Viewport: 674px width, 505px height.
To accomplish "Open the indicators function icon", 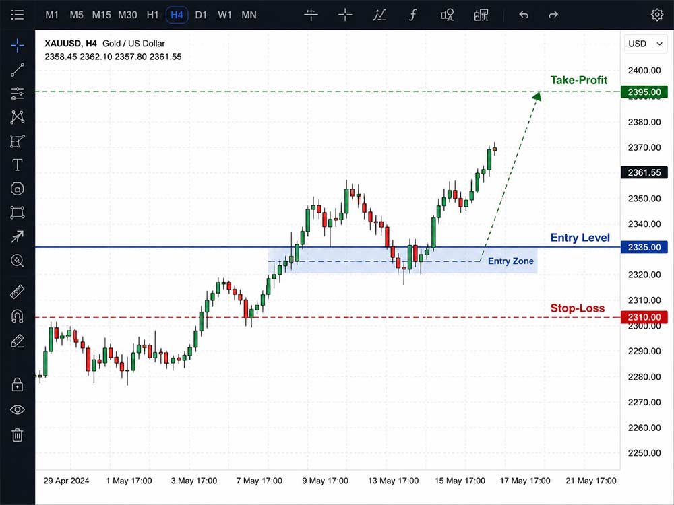I will point(412,15).
